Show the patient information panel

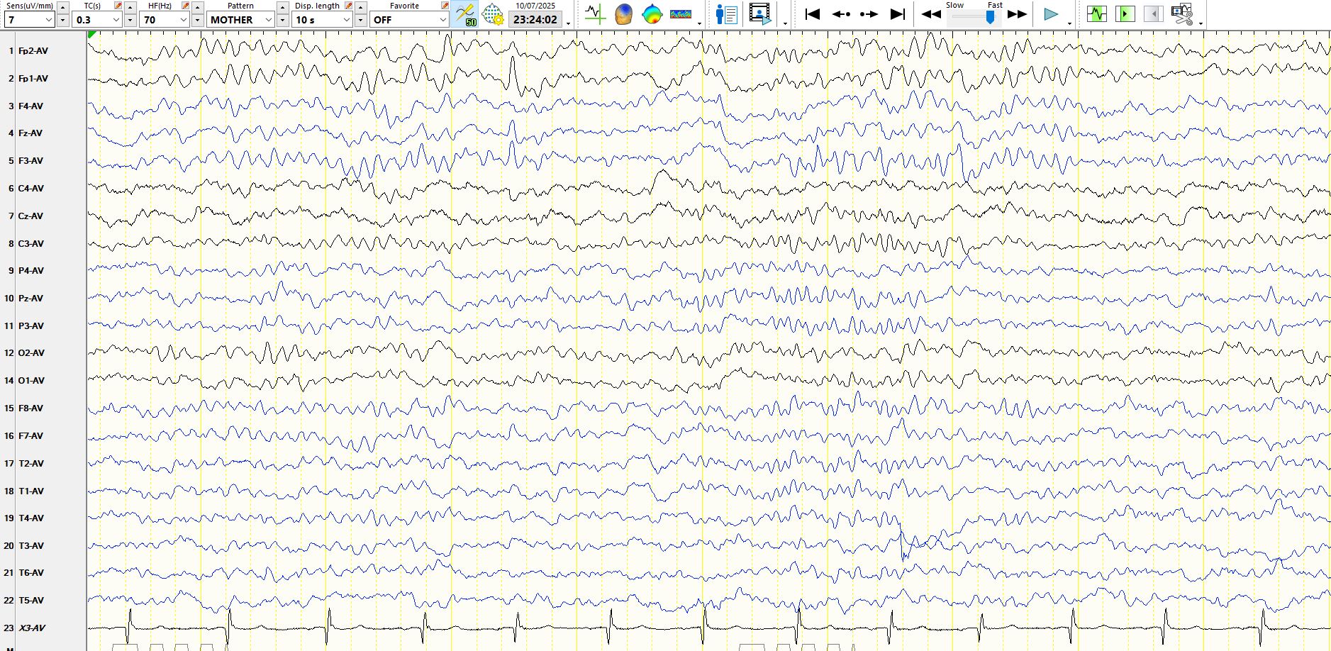(x=726, y=13)
